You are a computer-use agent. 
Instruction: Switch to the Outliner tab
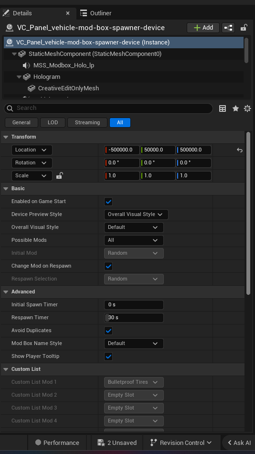tap(96, 13)
